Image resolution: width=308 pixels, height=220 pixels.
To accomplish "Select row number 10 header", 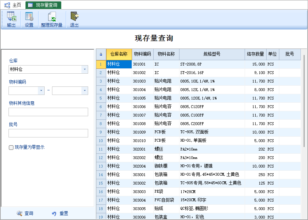I will click(x=101, y=141).
